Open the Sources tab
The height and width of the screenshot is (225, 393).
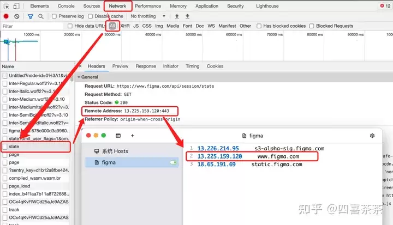point(92,6)
